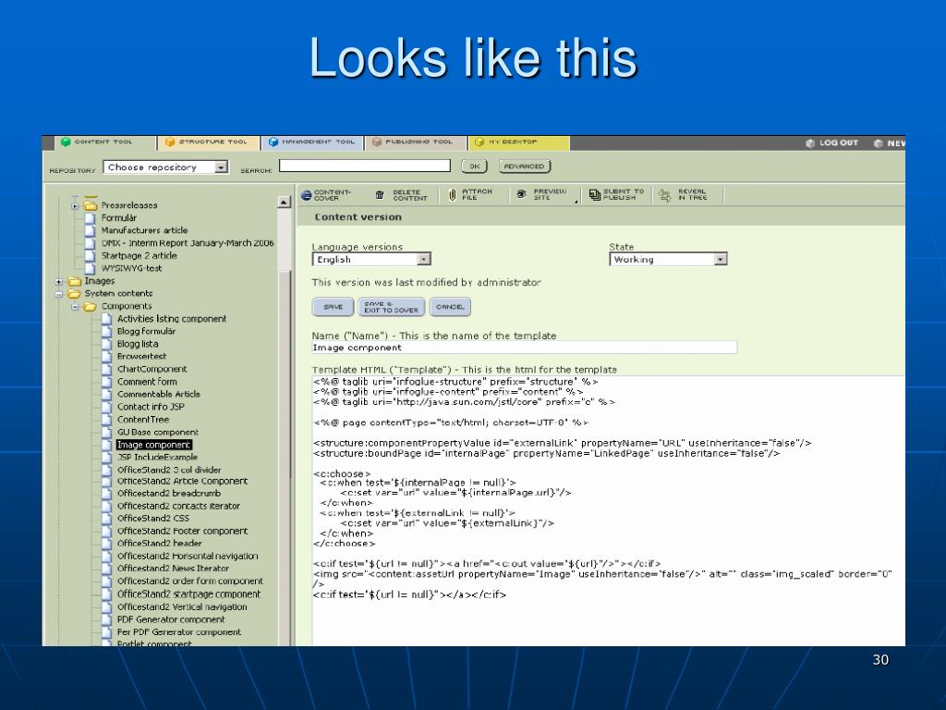Click the Name field containing Image component
This screenshot has height=710, width=946.
525,348
